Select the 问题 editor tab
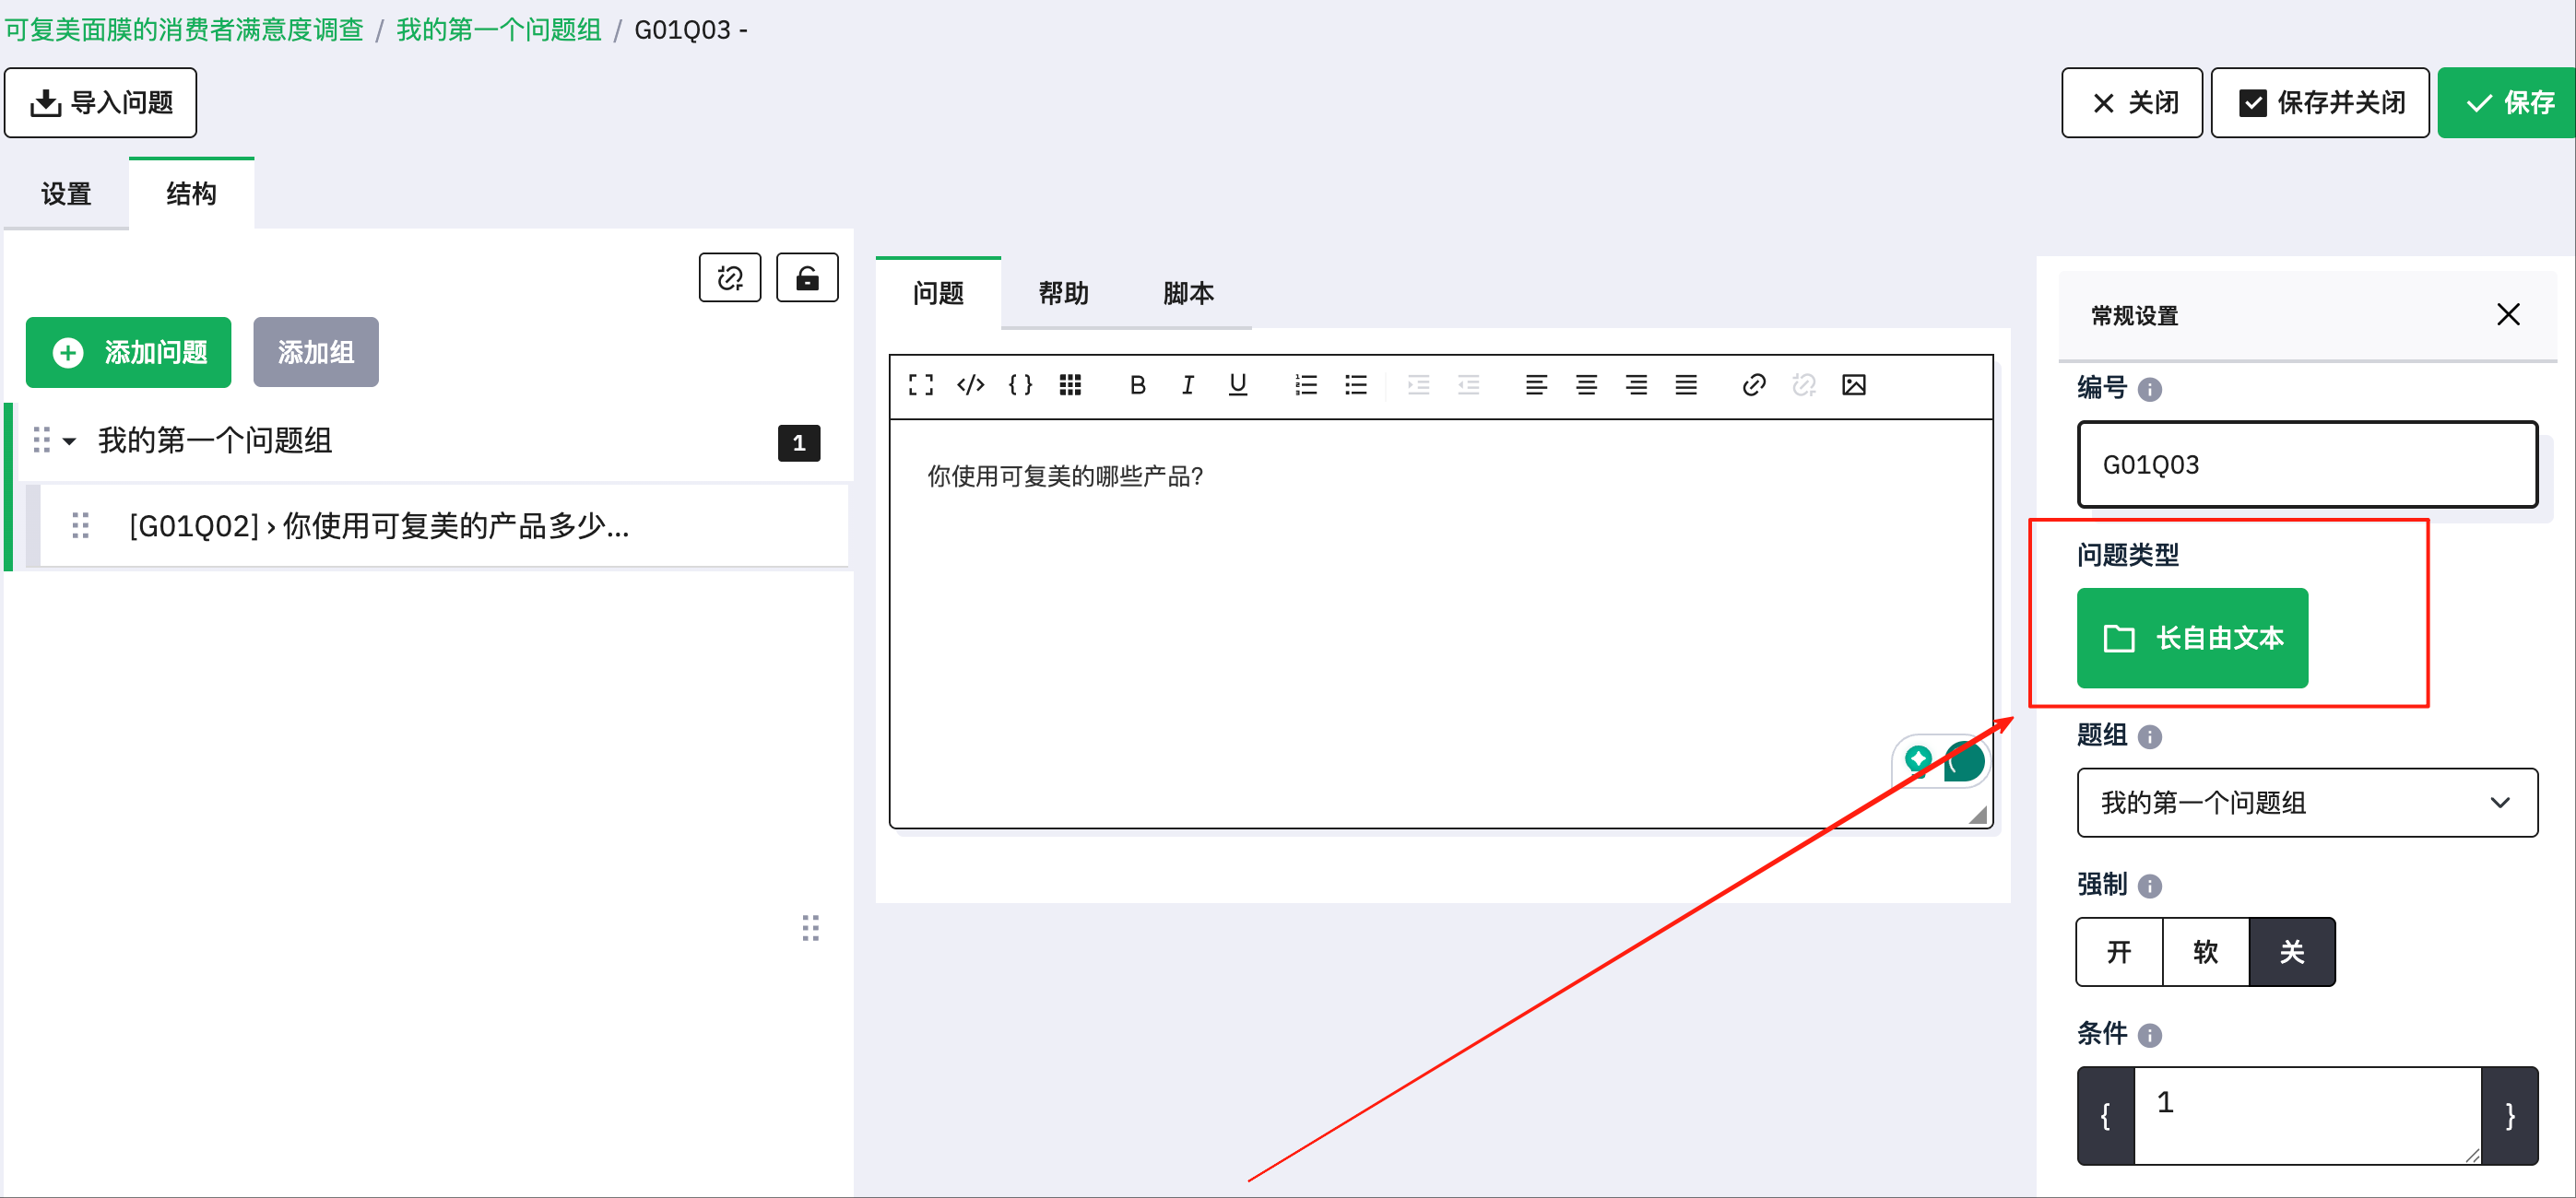The image size is (2576, 1198). pyautogui.click(x=938, y=293)
